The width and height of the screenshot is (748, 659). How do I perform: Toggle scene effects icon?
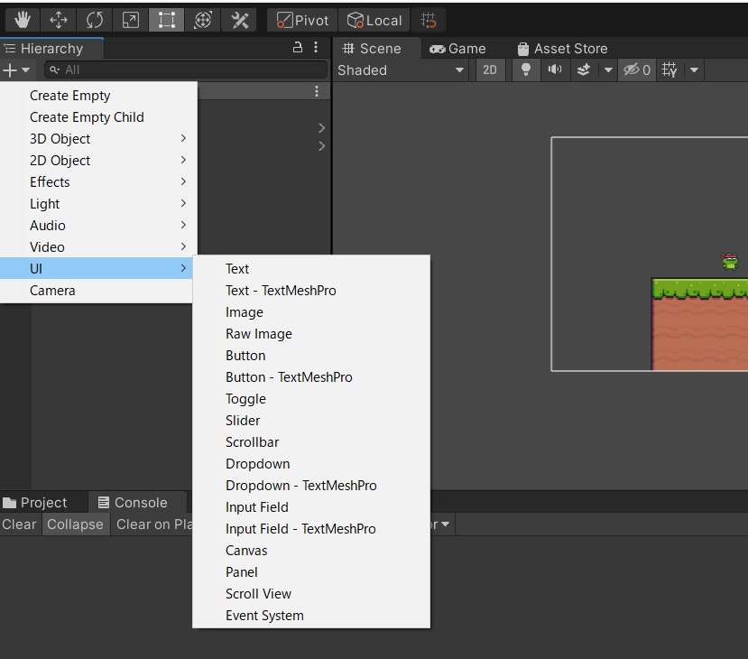pos(584,70)
